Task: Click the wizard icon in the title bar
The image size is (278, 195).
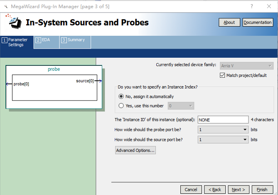Action: pyautogui.click(x=6, y=7)
